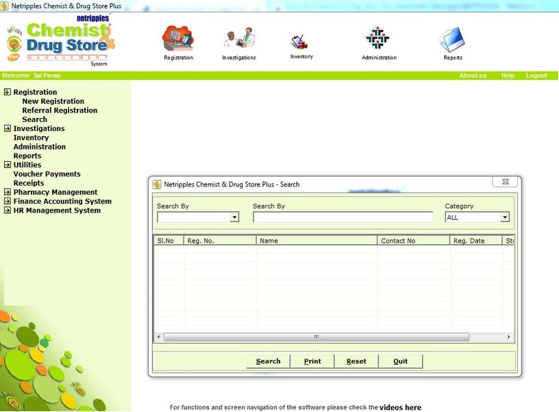This screenshot has width=559, height=412.
Task: Click the 'Welcome Sai Pavan' text
Action: coord(31,75)
